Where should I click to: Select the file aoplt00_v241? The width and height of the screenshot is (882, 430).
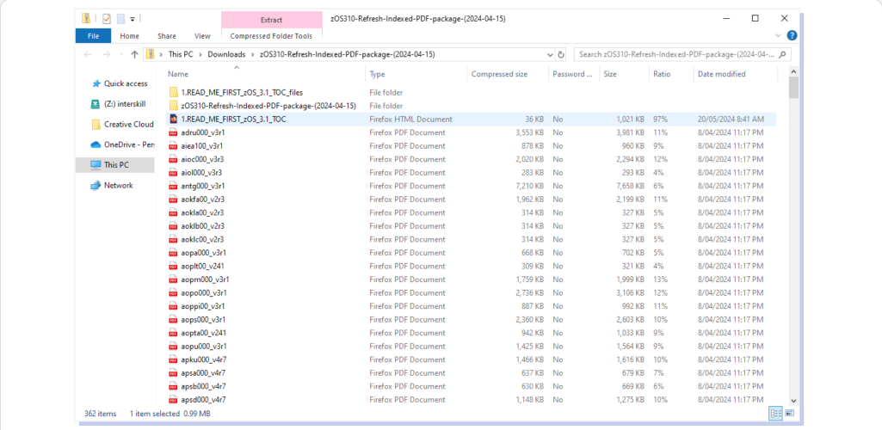[203, 266]
